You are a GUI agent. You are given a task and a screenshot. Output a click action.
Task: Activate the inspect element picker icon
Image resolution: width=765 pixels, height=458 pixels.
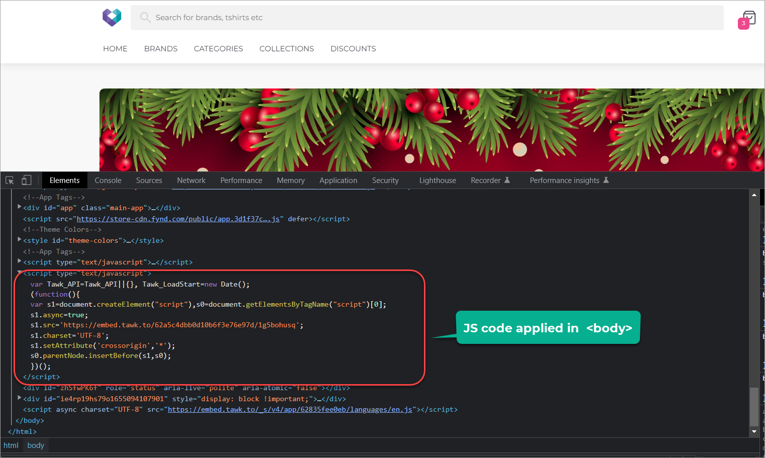(10, 180)
